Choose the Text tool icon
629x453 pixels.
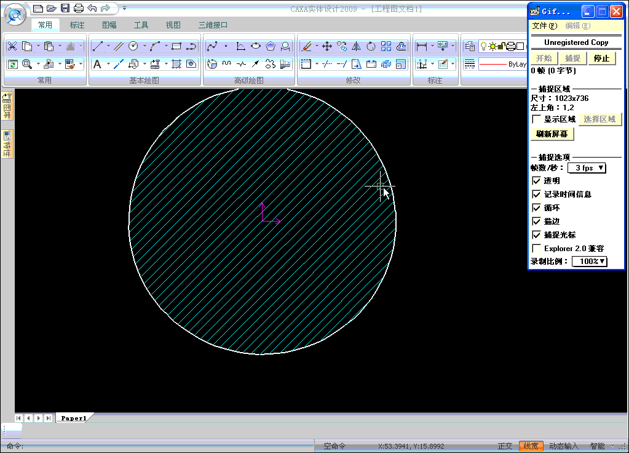point(97,64)
